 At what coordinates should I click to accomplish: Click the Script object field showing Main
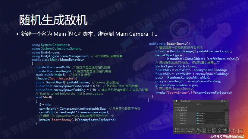(x=212, y=104)
